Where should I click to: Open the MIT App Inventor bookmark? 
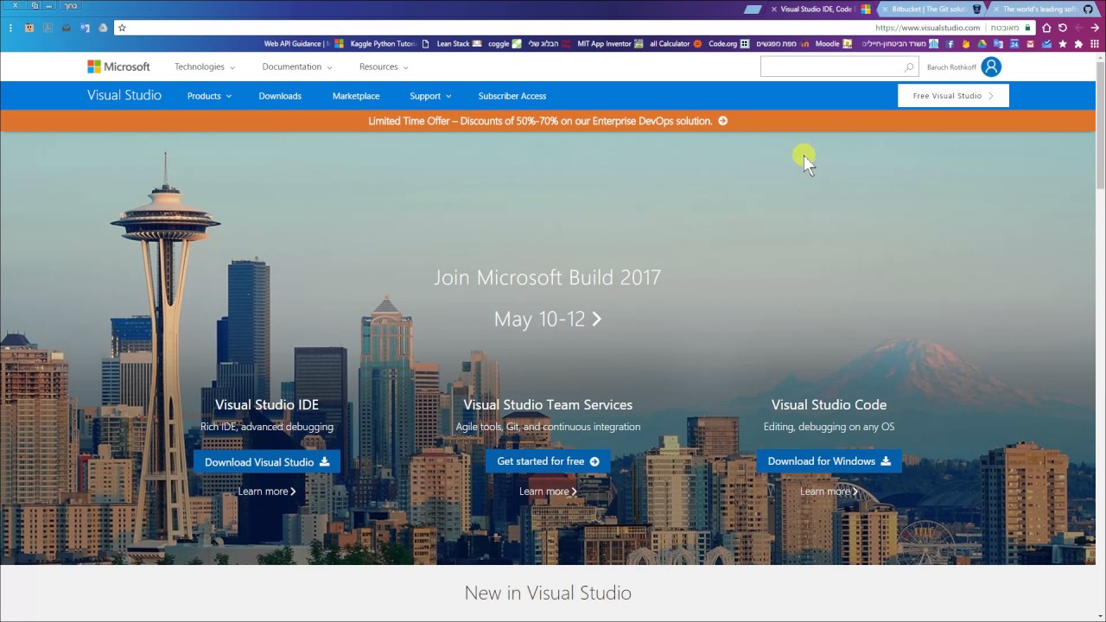click(x=610, y=44)
